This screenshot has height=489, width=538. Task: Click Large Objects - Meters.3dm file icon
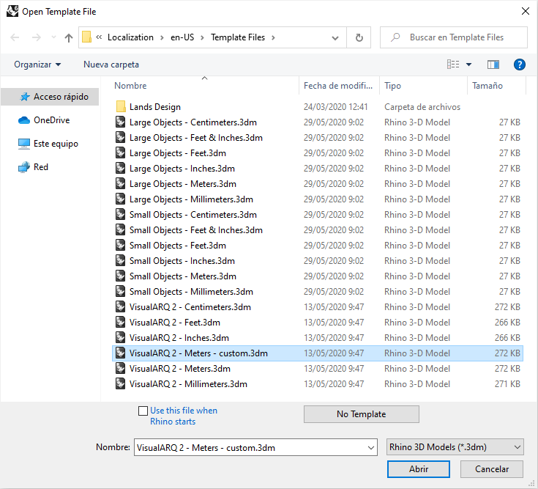point(121,184)
